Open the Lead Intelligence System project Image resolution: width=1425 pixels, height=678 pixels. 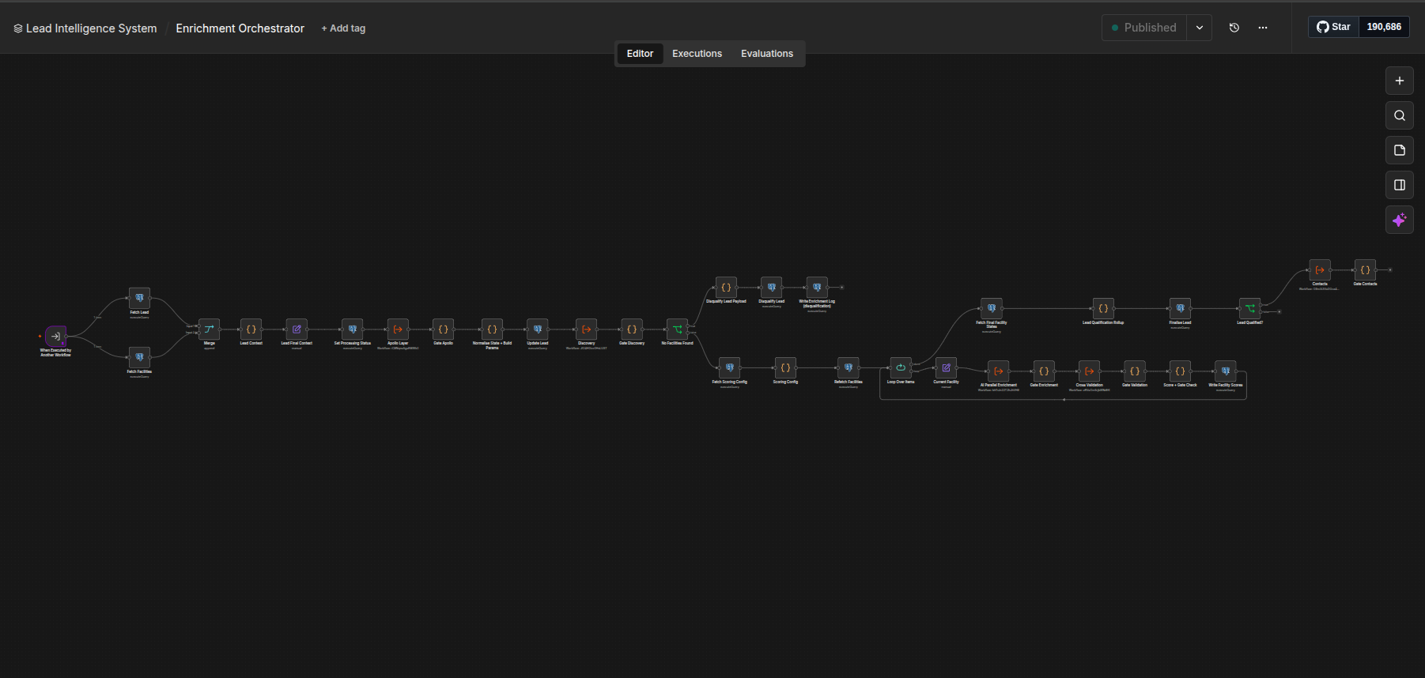(x=85, y=28)
